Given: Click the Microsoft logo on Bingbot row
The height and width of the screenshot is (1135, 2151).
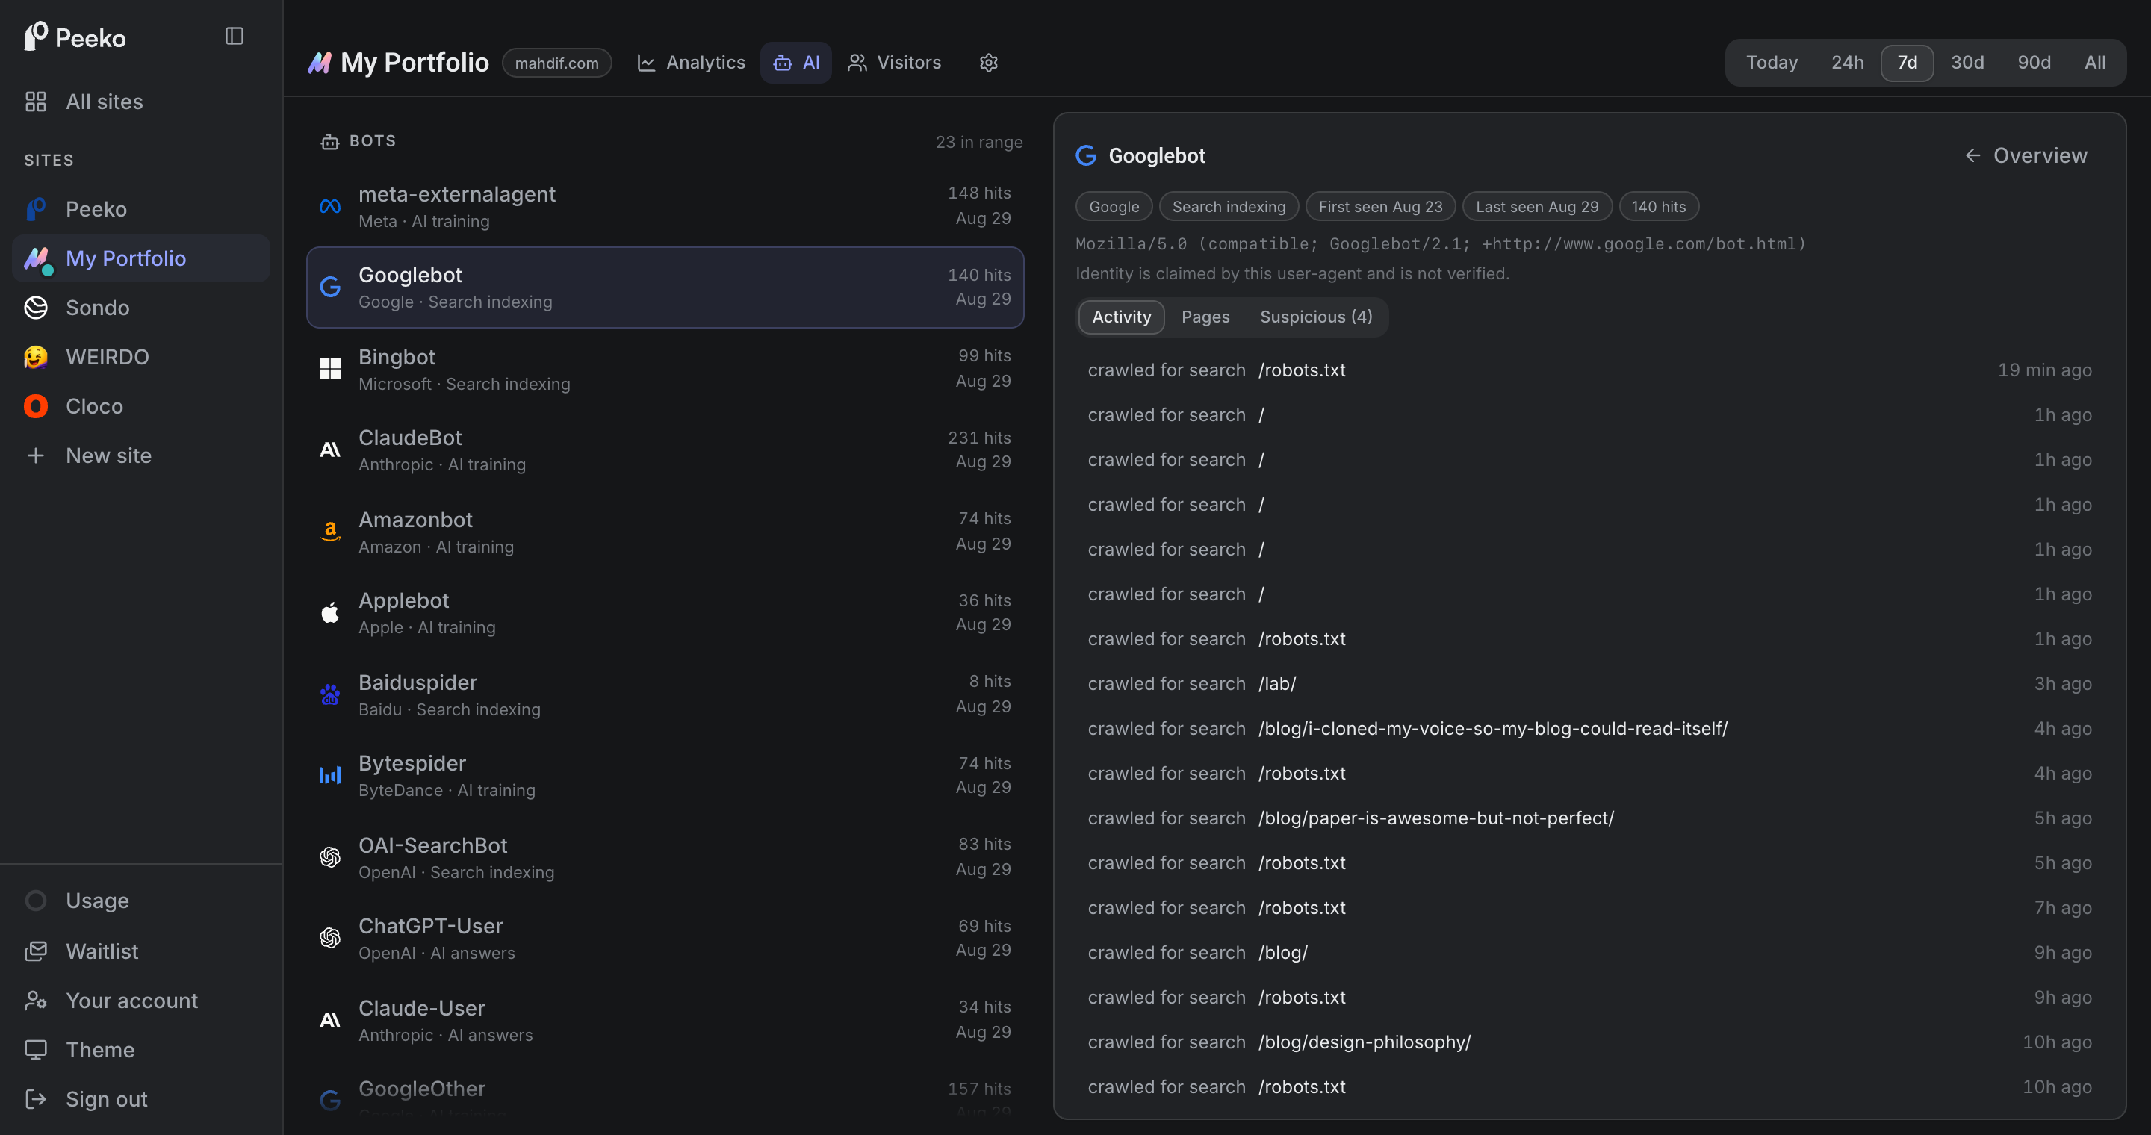Looking at the screenshot, I should (x=330, y=369).
